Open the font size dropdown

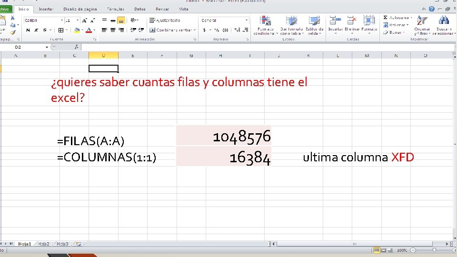point(78,20)
